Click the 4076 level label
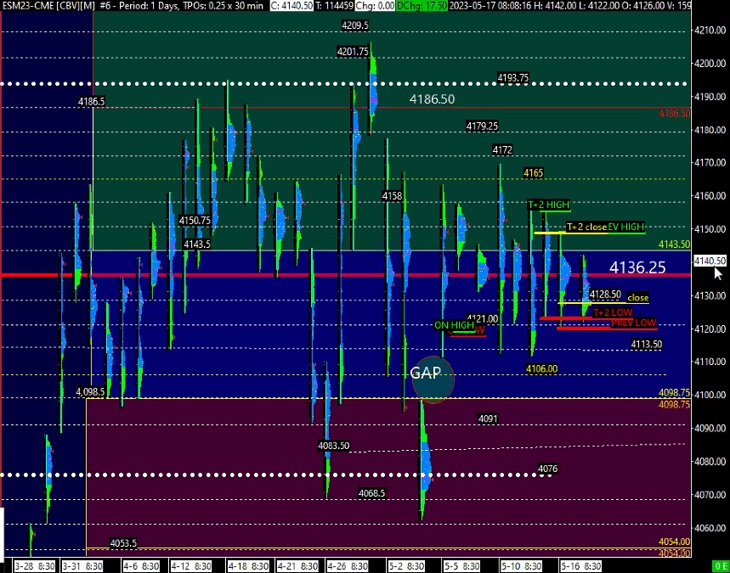This screenshot has height=573, width=730. pyautogui.click(x=547, y=469)
